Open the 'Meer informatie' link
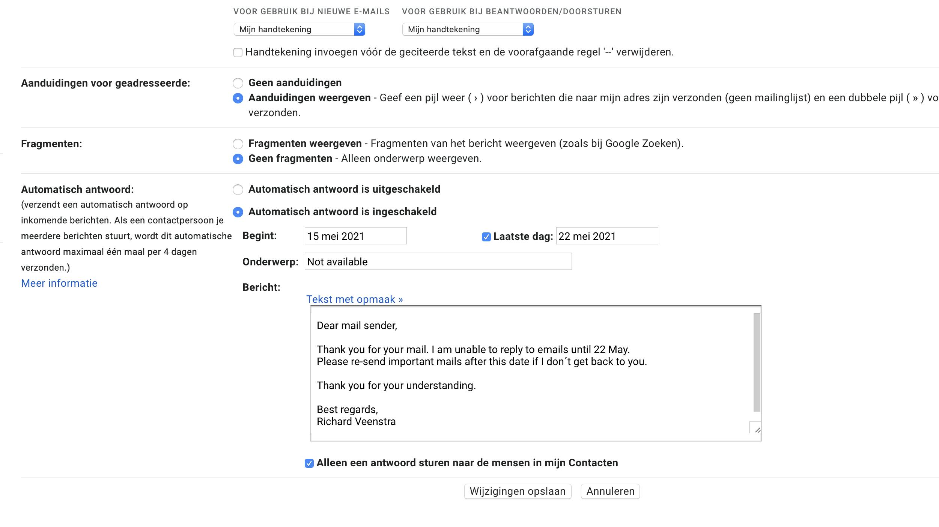The image size is (939, 527). pyautogui.click(x=59, y=283)
